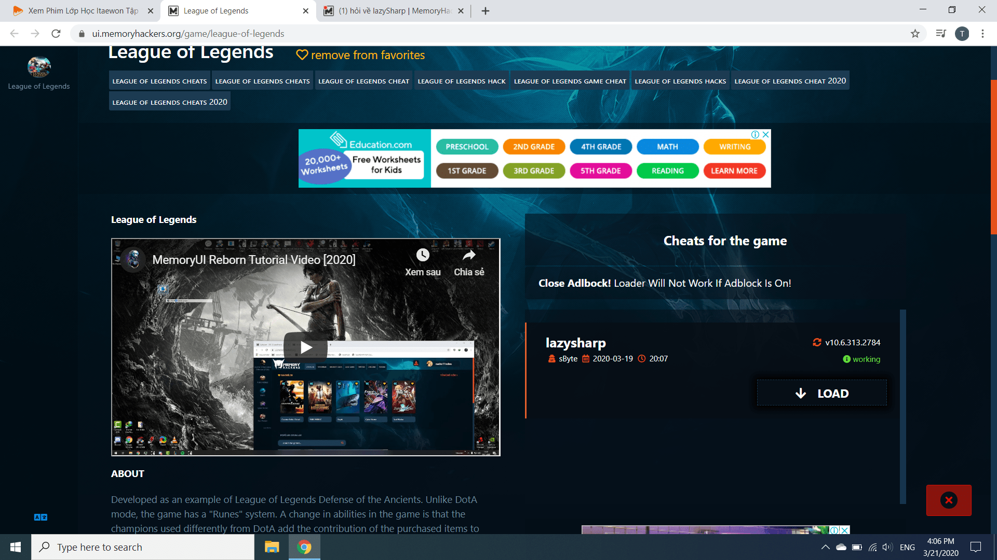Switch to the hỏi về lazySharp tab

tap(394, 11)
